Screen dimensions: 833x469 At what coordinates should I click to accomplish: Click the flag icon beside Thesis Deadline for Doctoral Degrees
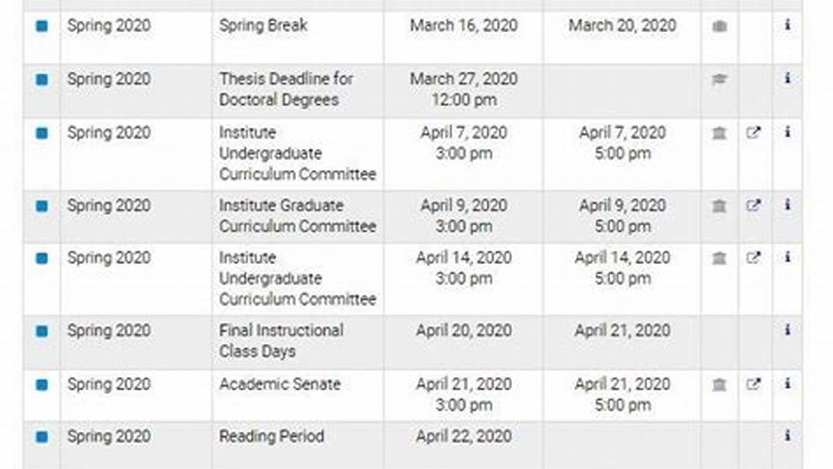pyautogui.click(x=718, y=79)
